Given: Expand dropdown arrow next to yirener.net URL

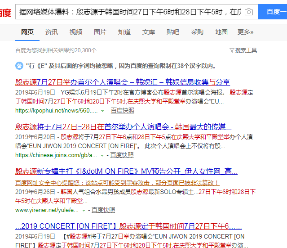Looking at the screenshot, I should point(84,210).
